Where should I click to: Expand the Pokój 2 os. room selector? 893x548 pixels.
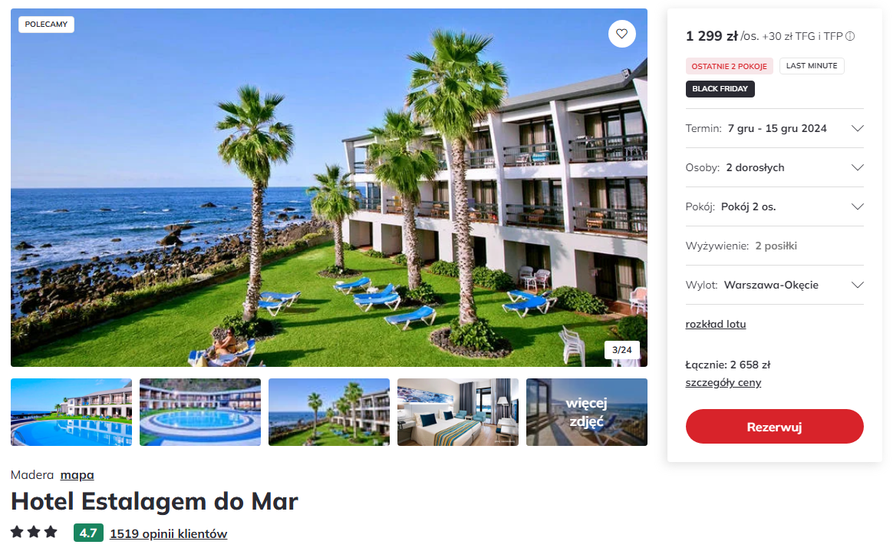(x=775, y=206)
